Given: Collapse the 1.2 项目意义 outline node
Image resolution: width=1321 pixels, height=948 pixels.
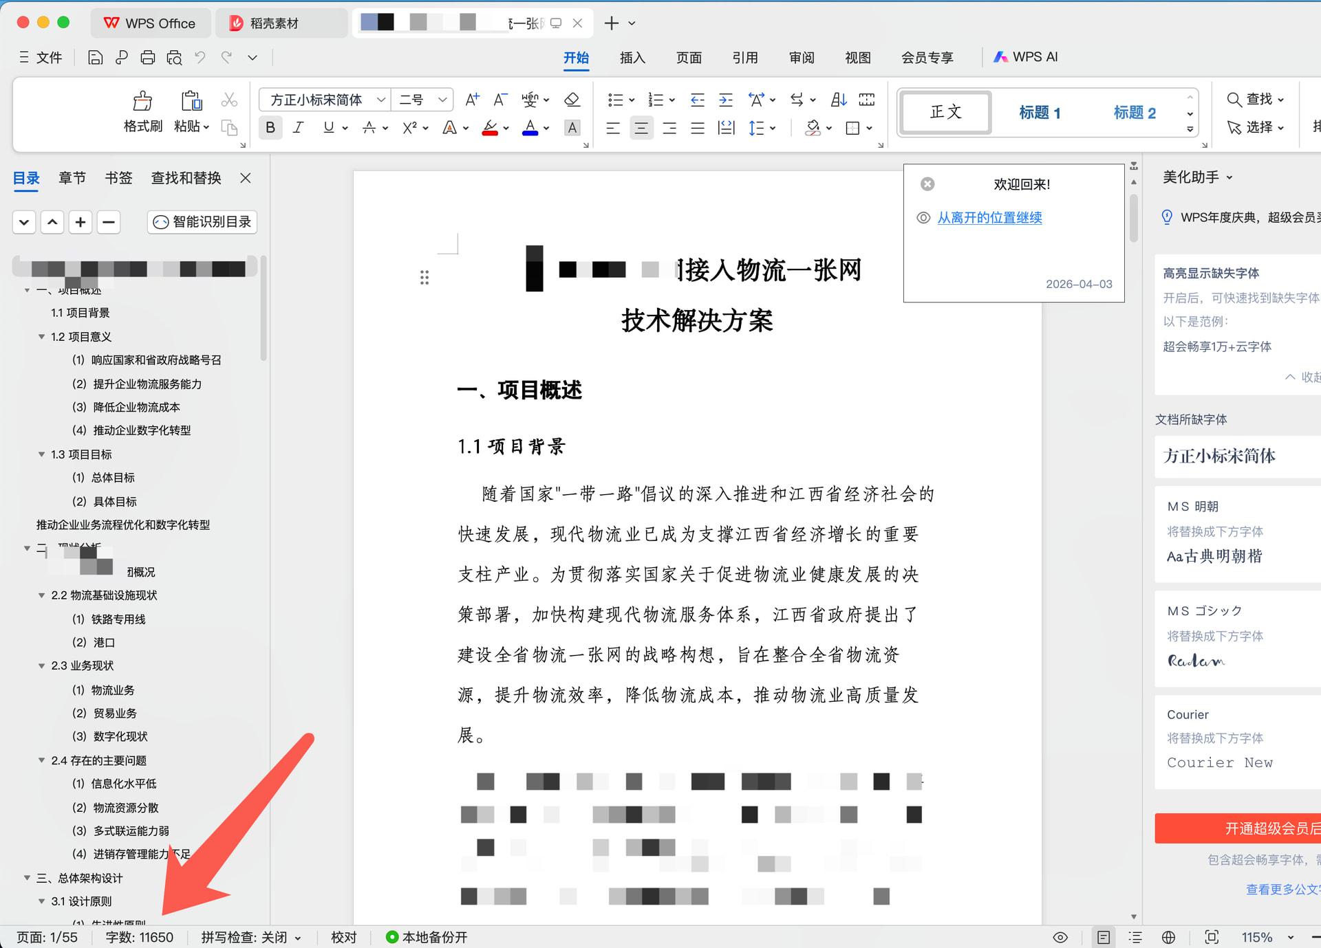Looking at the screenshot, I should click(x=41, y=337).
